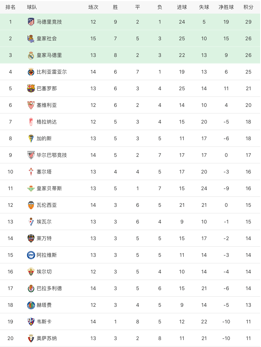
Task: Click the 赫塔费 team badge icon
Action: (x=31, y=305)
